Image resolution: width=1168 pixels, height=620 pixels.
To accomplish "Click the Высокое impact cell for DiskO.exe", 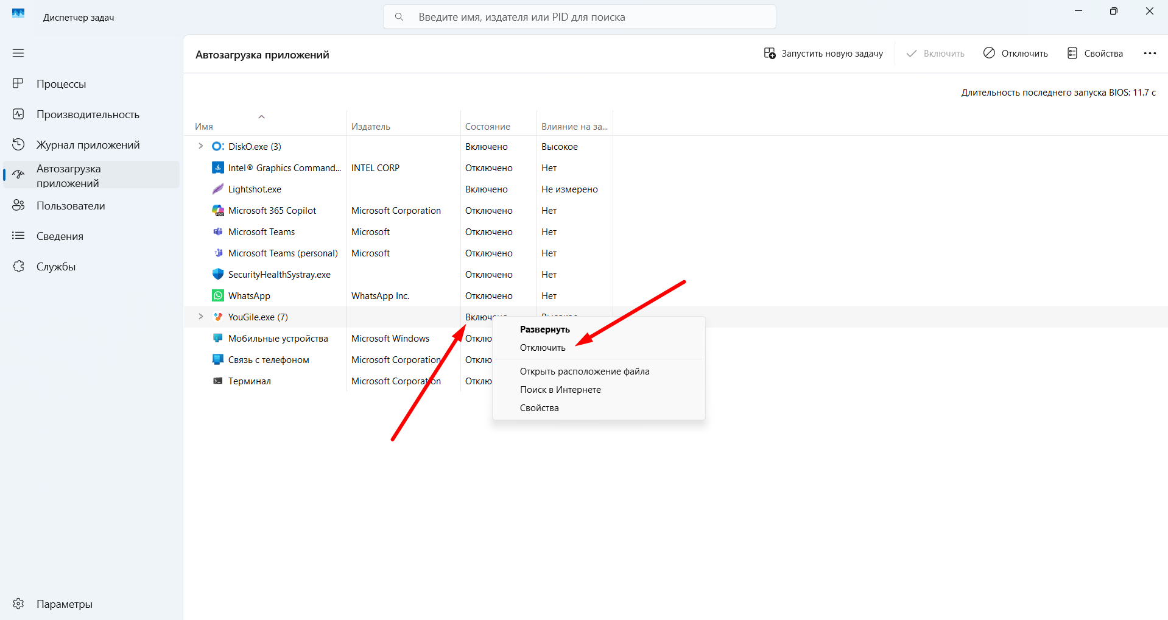I will pyautogui.click(x=560, y=147).
